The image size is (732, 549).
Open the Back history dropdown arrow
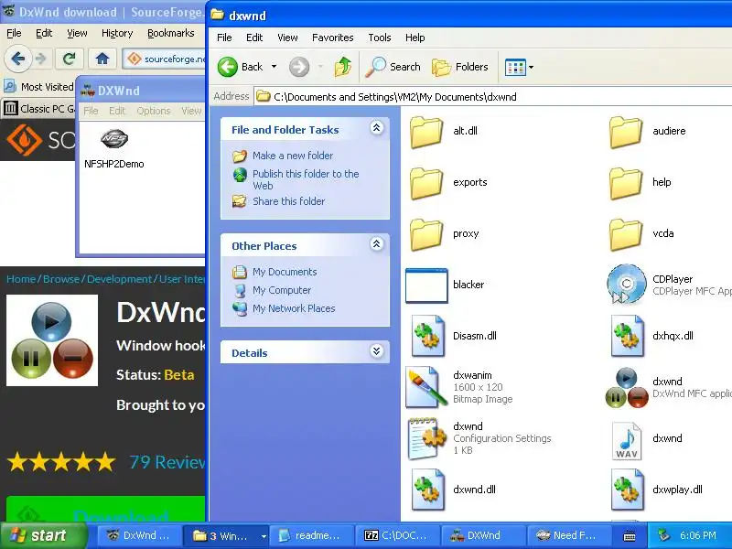tap(274, 67)
